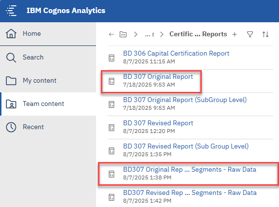Viewport: 279px width, 207px height.
Task: Click the date 8/7/2025 12:20 PM
Action: tap(149, 131)
